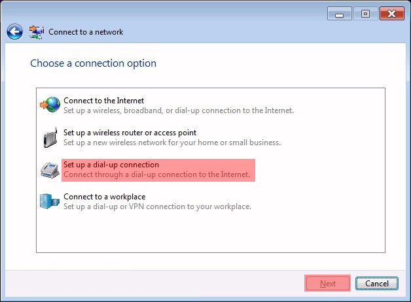The image size is (411, 302).
Task: Choose the 'Connect to a workplace' option
Action: pyautogui.click(x=105, y=197)
